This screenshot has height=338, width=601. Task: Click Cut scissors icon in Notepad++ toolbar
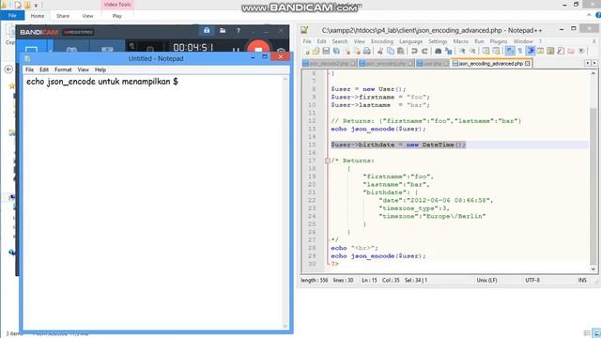[x=380, y=51]
